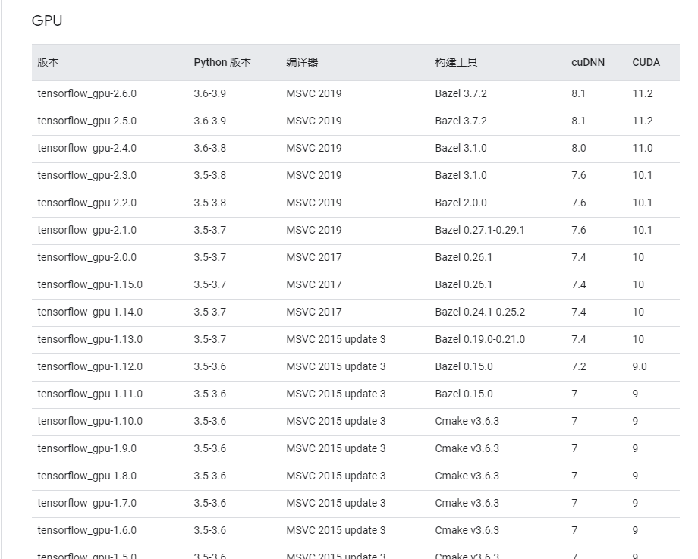Click Bazel 3.1.0 in tensorflow_gpu-2.4.0 row
The width and height of the screenshot is (698, 559).
click(x=461, y=148)
